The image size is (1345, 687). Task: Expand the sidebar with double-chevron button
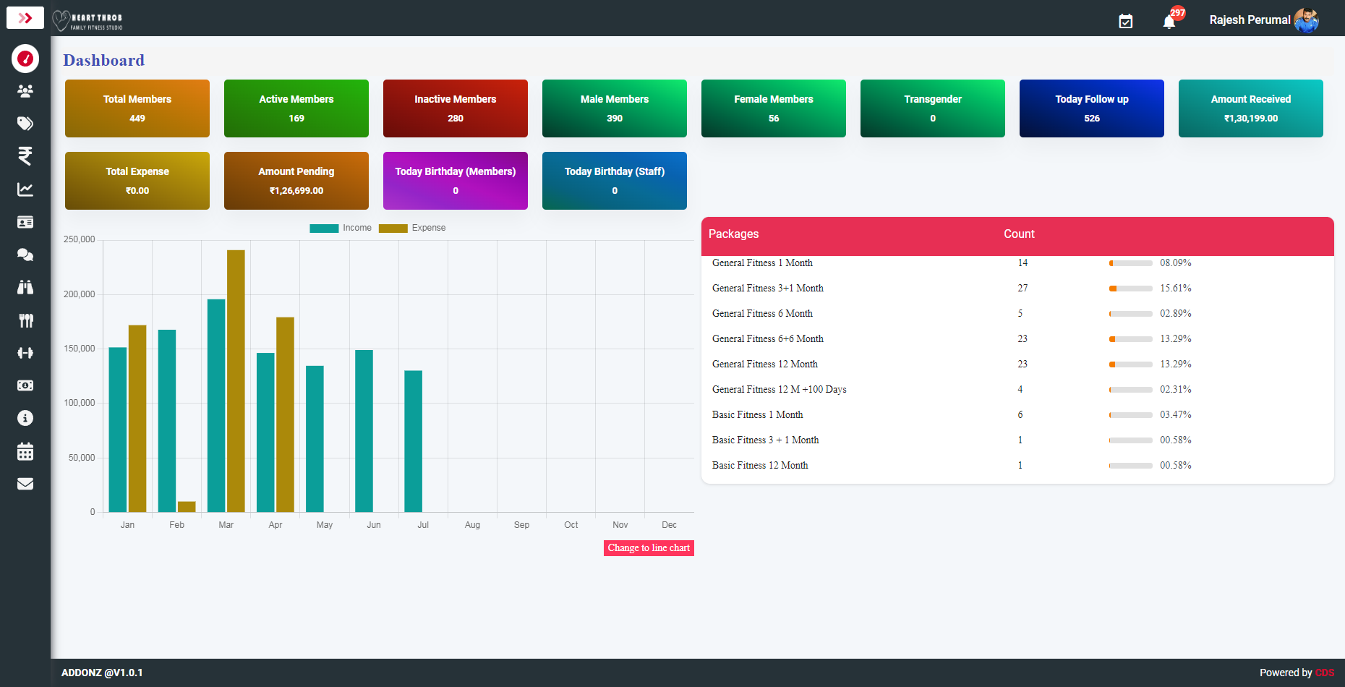(x=25, y=18)
